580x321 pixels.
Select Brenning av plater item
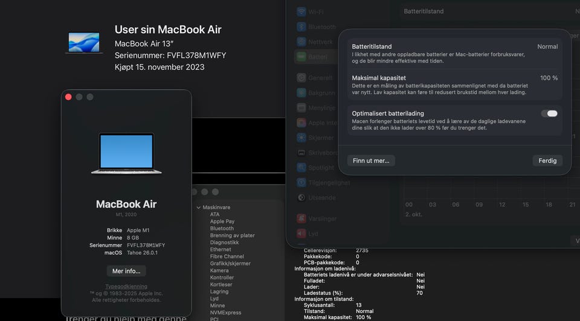[x=232, y=235]
